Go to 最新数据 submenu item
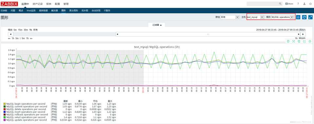 click(x=43, y=10)
